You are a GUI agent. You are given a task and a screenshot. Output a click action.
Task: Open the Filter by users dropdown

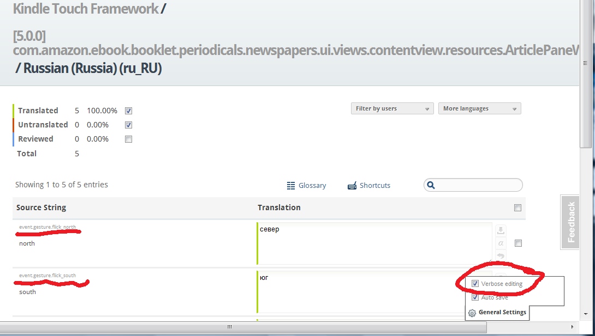point(392,108)
